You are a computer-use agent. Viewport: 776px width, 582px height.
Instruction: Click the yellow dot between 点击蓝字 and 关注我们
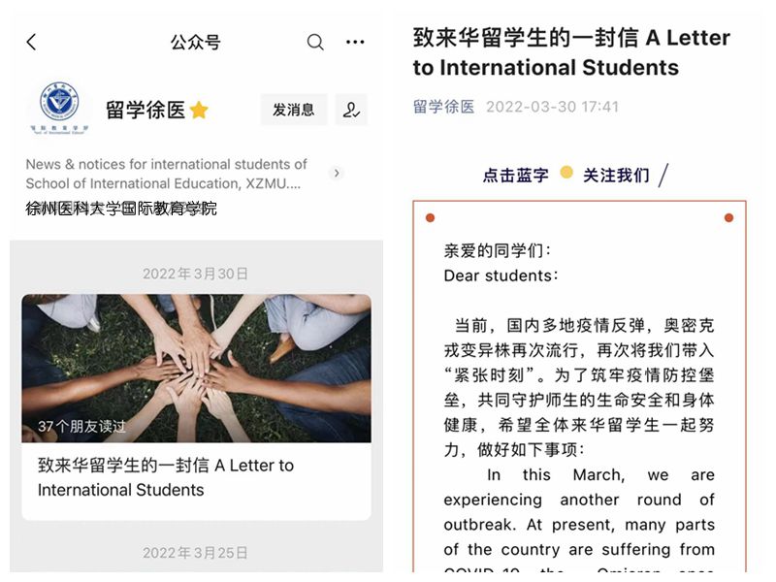pos(566,173)
